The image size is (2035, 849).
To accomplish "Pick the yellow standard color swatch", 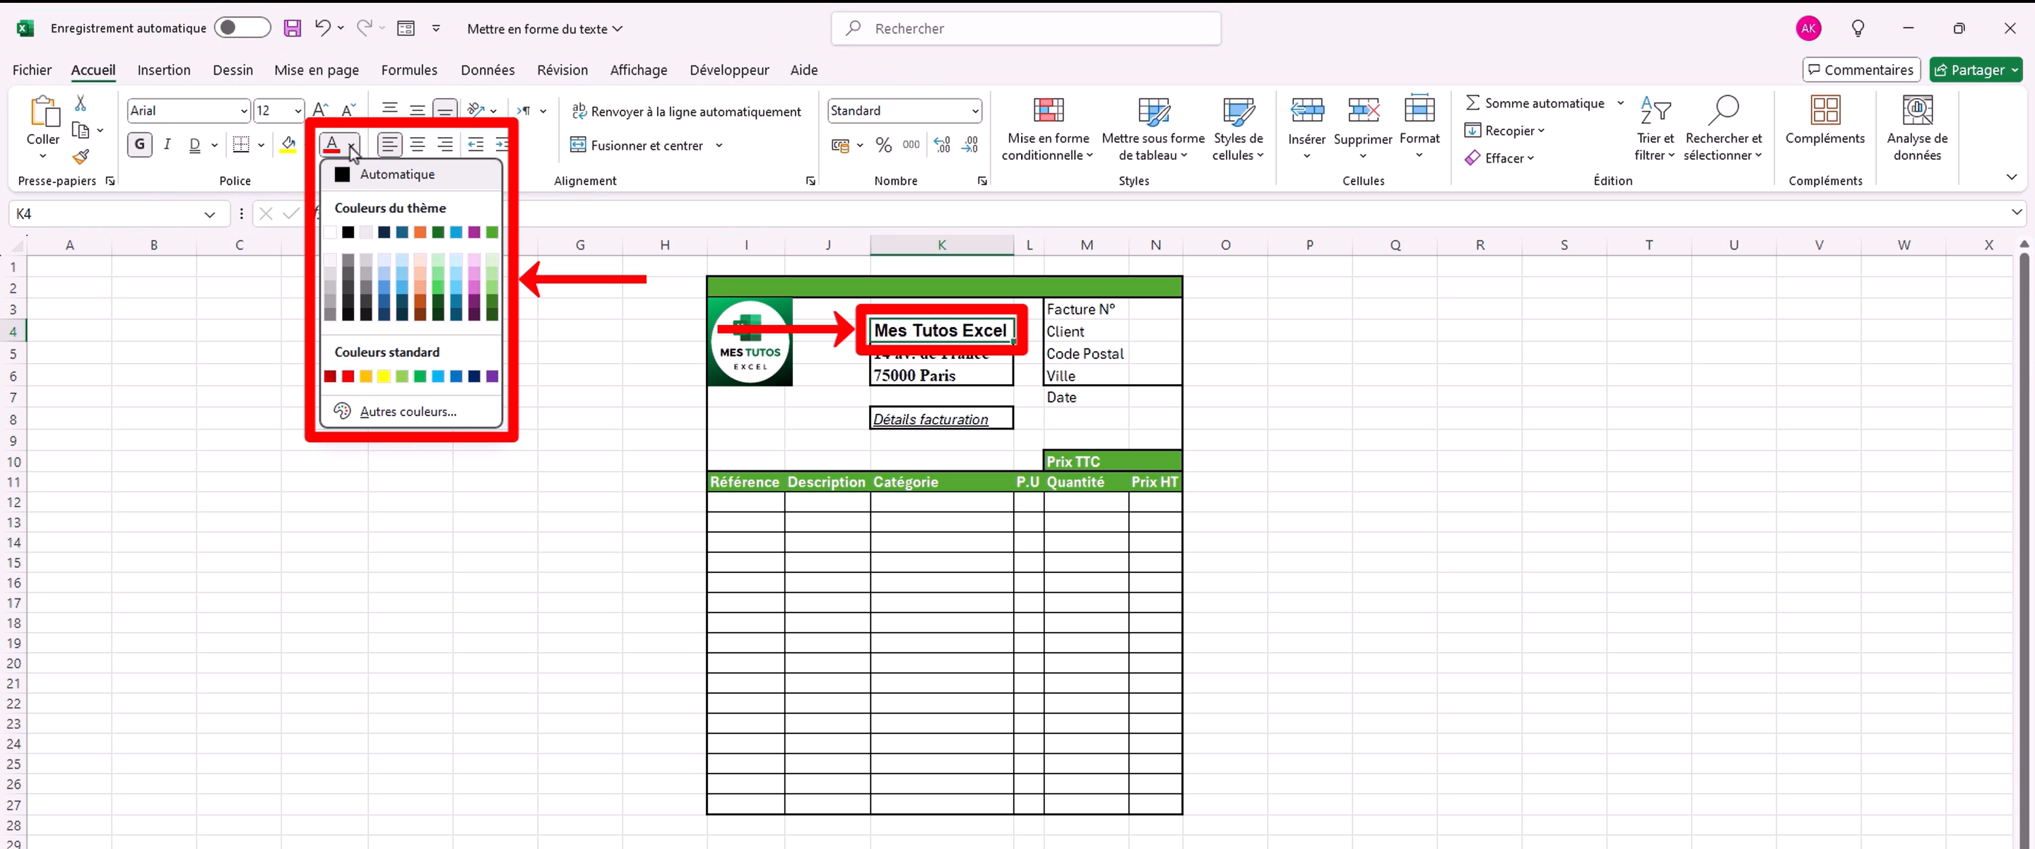I will (x=384, y=376).
